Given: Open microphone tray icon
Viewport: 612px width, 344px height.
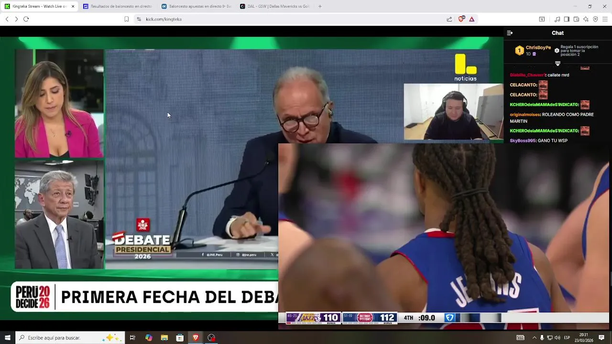Looking at the screenshot, I should click(x=542, y=338).
